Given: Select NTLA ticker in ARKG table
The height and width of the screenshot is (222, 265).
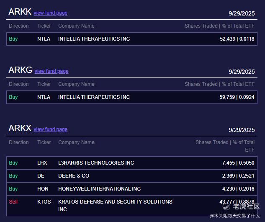Looking at the screenshot, I should tap(44, 97).
